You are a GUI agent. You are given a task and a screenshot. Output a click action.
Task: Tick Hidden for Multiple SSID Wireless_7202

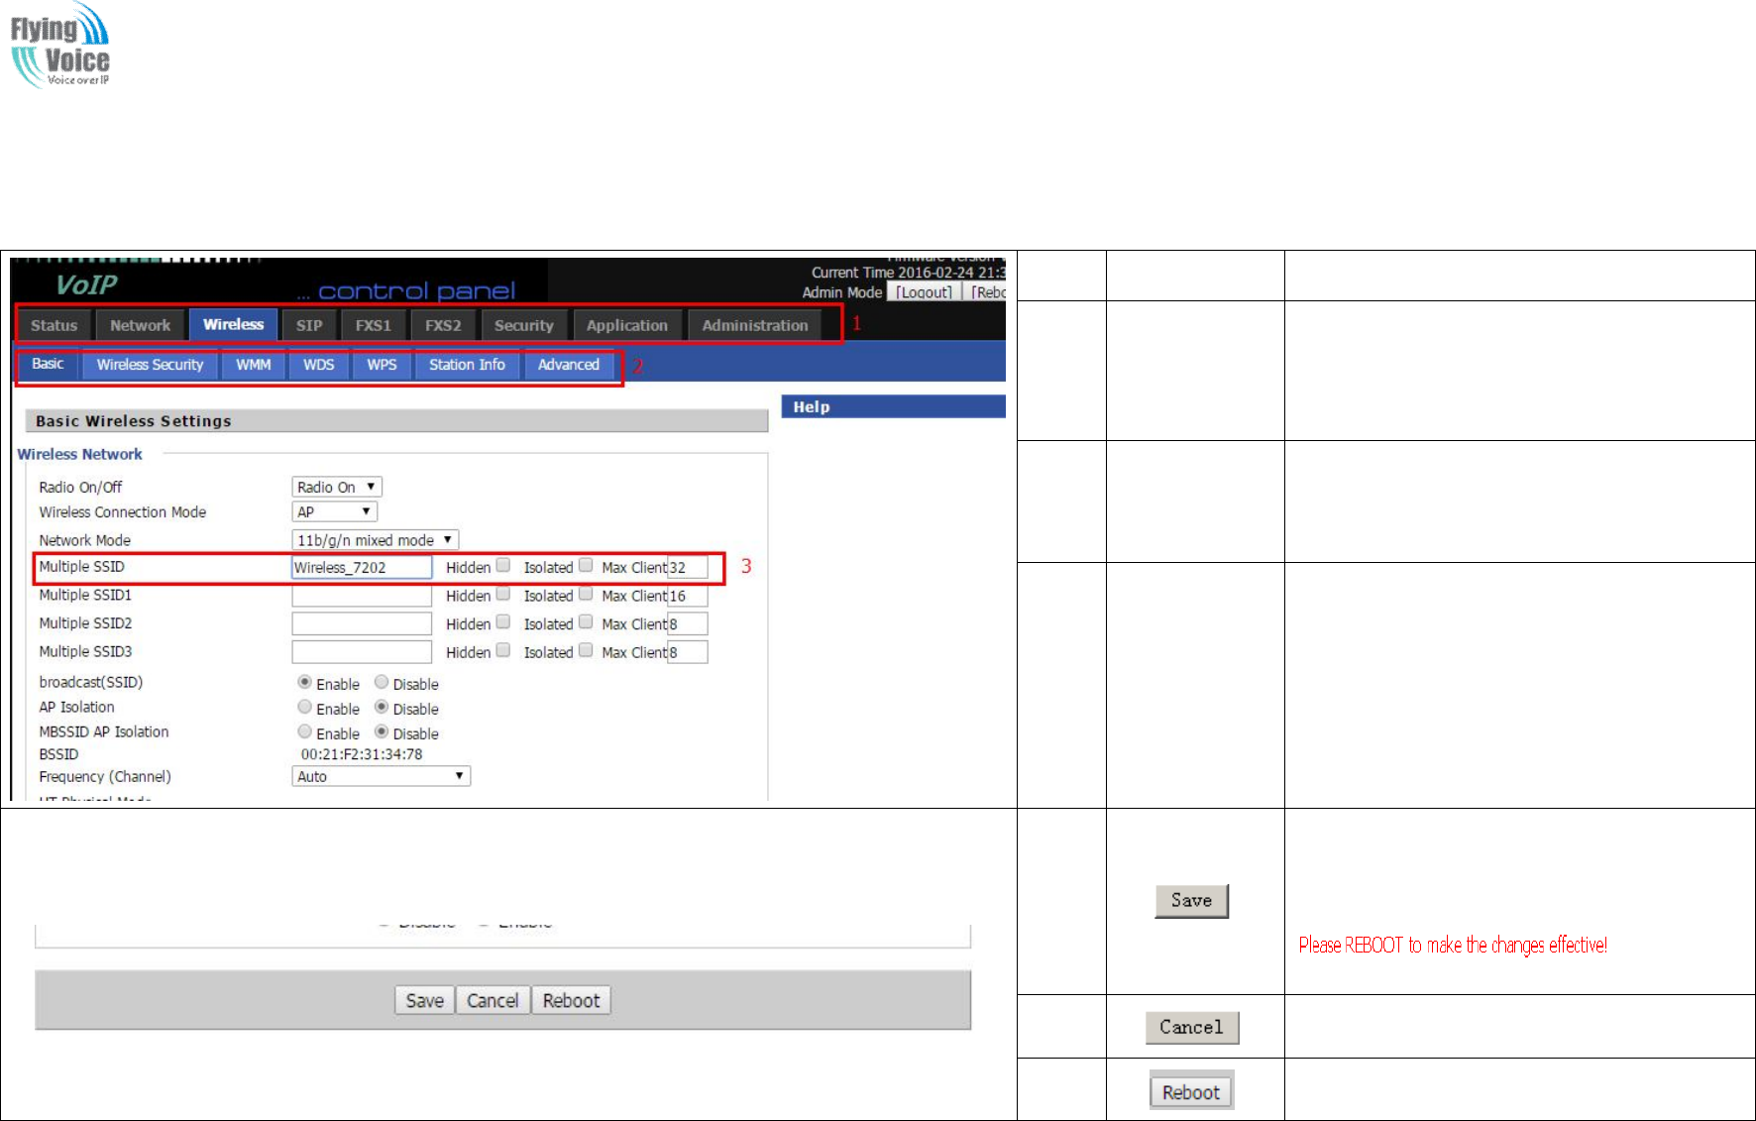(503, 565)
